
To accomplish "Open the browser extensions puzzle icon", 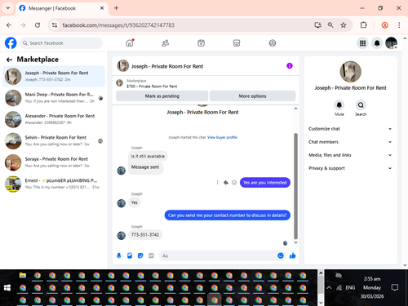I will tap(363, 25).
